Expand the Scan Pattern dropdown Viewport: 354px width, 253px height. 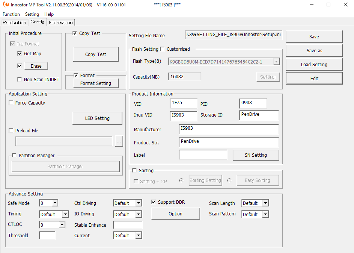[266, 214]
